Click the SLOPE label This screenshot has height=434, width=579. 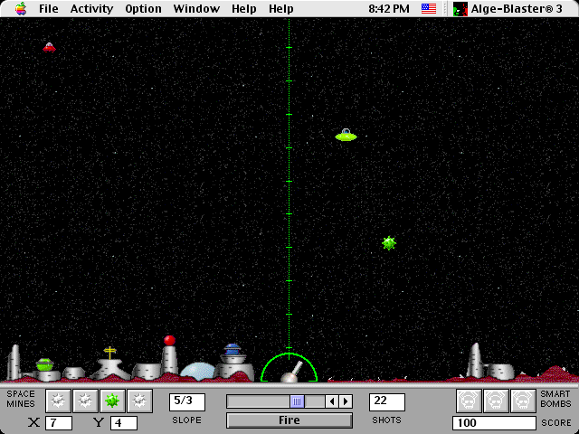187,420
